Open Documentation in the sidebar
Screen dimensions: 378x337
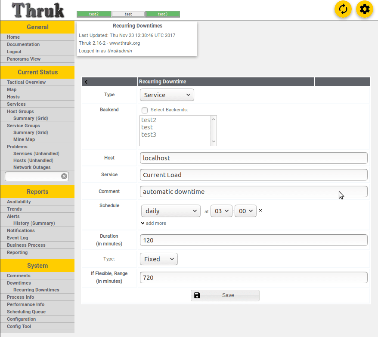click(23, 44)
